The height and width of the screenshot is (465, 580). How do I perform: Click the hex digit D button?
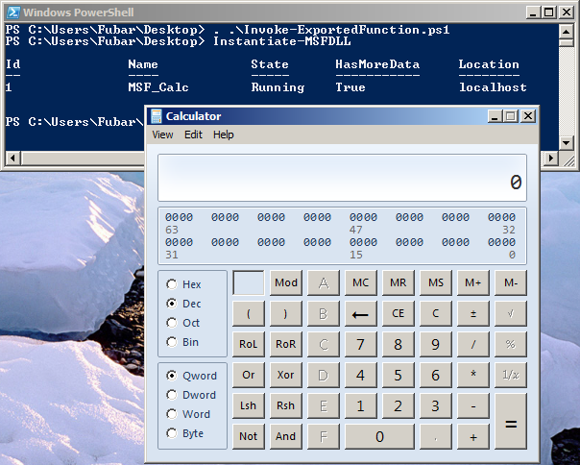point(324,375)
